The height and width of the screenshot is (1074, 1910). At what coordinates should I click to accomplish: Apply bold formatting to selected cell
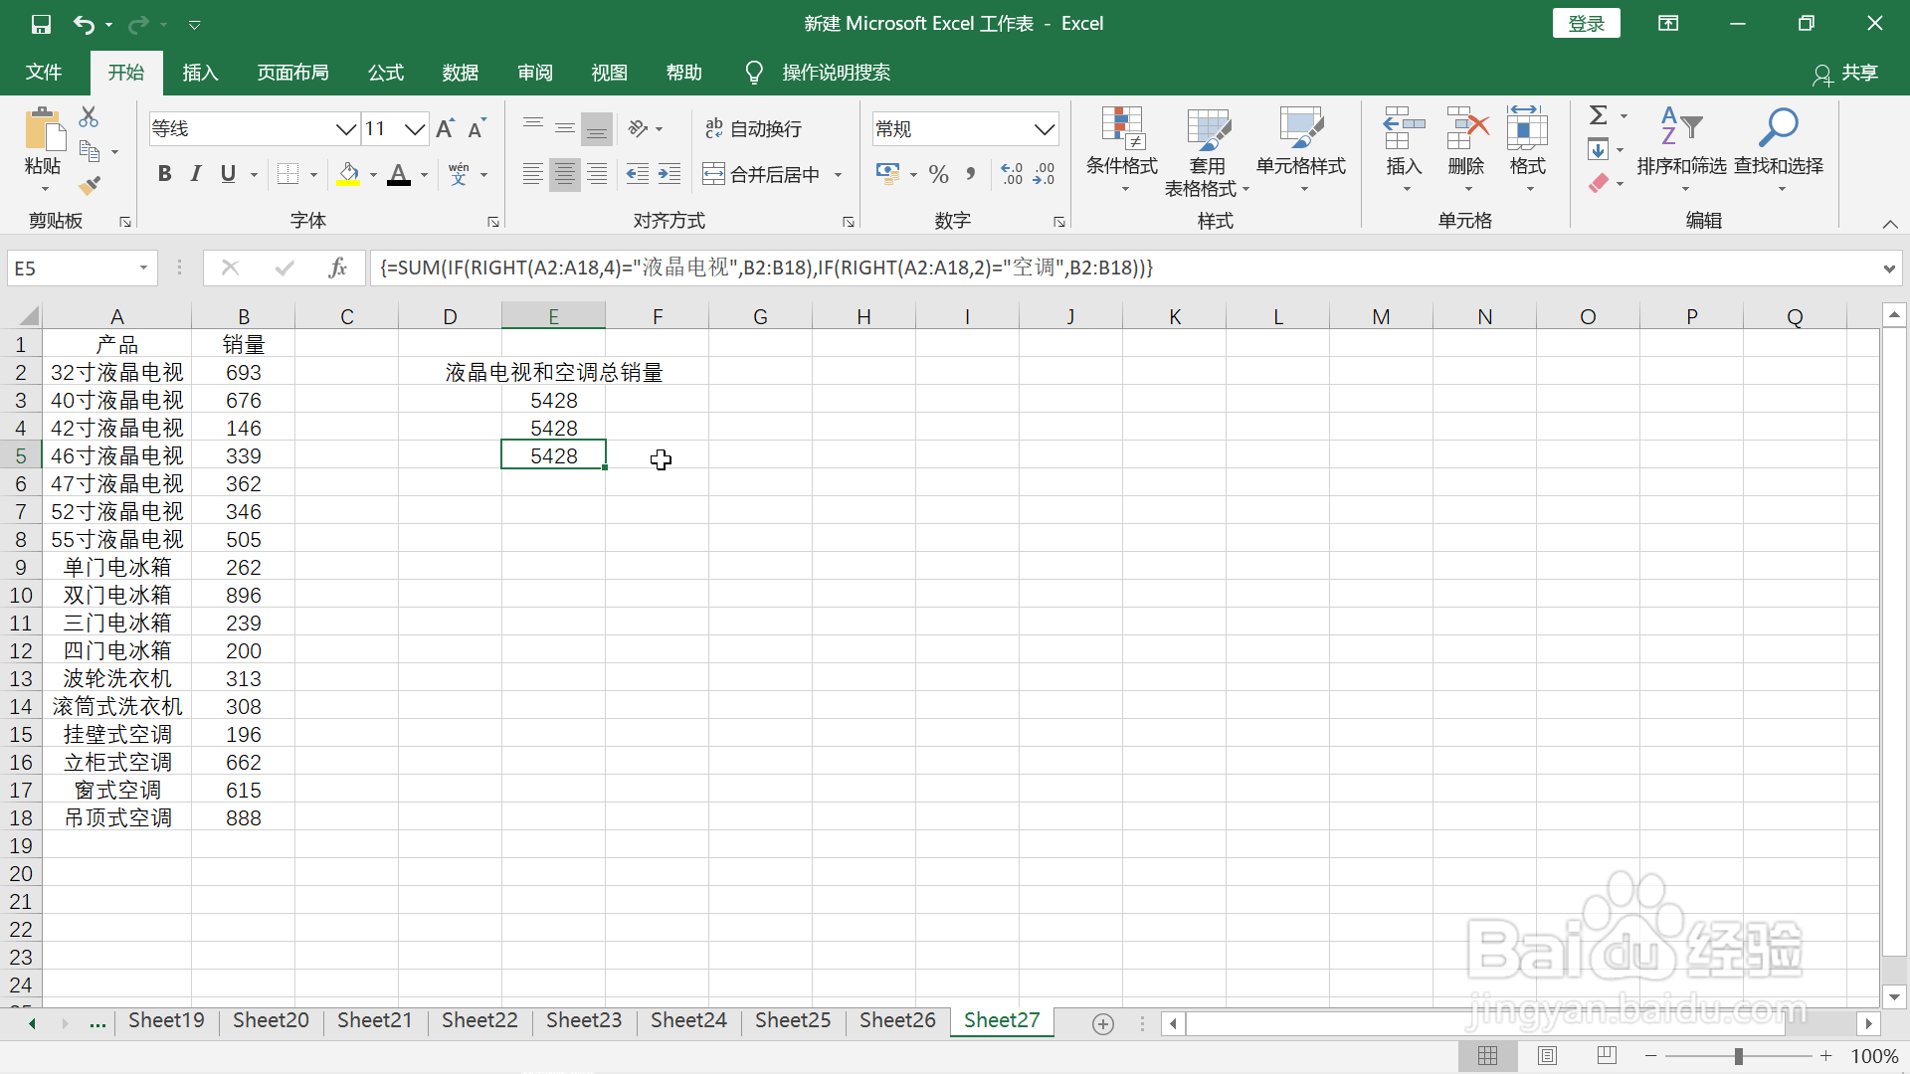tap(164, 174)
